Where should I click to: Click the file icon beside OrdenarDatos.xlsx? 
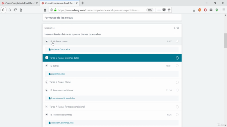(50, 49)
